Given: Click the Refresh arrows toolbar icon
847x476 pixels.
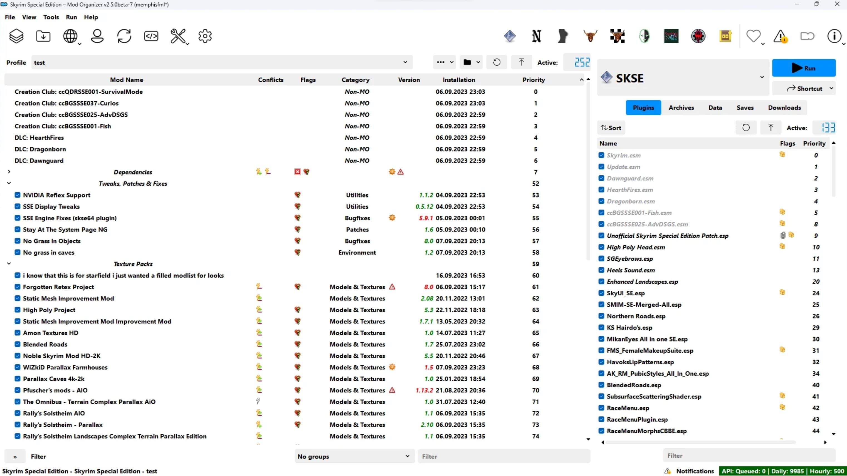Looking at the screenshot, I should (x=124, y=36).
